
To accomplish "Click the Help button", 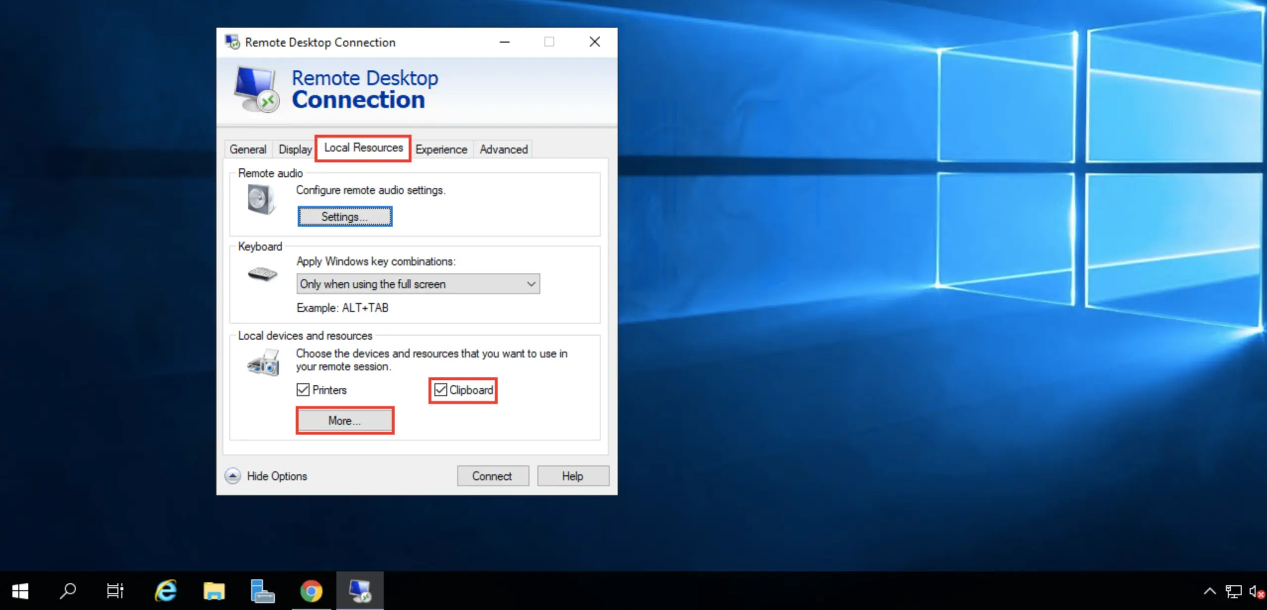I will tap(573, 476).
